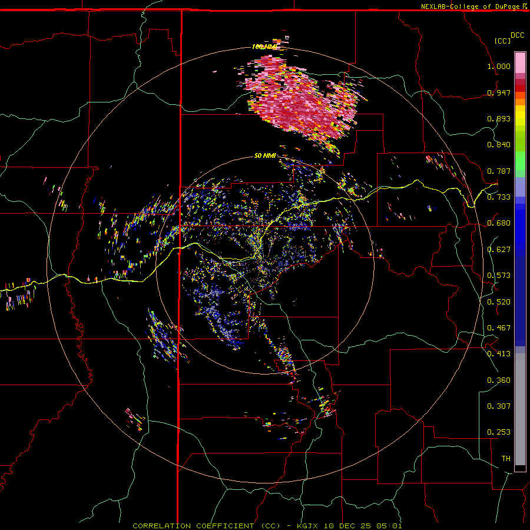
Task: Click the NEXLAB-College of DuPage label
Action: point(470,6)
